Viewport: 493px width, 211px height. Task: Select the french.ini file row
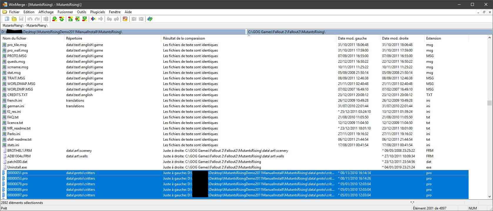click(x=235, y=101)
